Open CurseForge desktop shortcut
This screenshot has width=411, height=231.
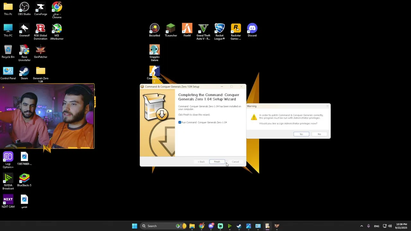[40, 9]
